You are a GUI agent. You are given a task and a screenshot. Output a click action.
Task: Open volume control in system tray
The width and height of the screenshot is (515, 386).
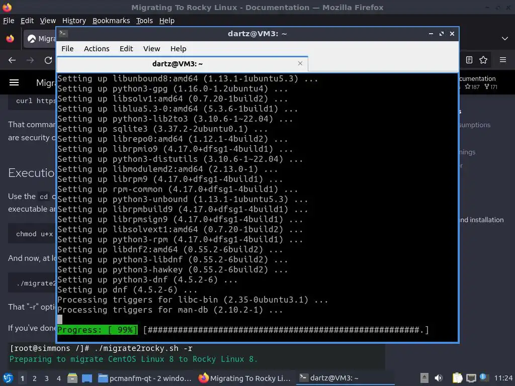pos(439,378)
